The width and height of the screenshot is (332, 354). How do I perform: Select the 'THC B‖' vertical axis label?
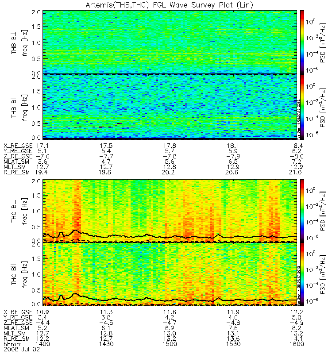point(14,275)
